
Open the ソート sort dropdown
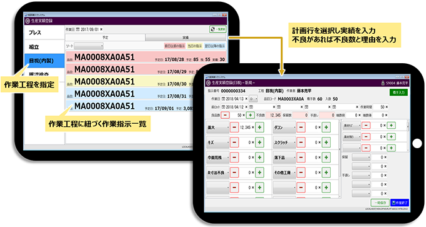coord(88,46)
